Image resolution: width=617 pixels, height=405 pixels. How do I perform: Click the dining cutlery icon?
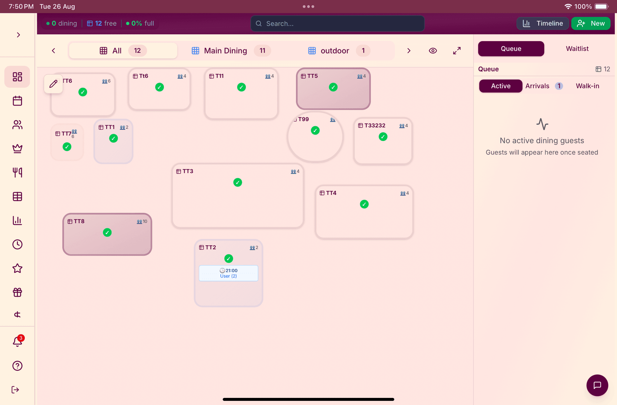[x=17, y=172]
